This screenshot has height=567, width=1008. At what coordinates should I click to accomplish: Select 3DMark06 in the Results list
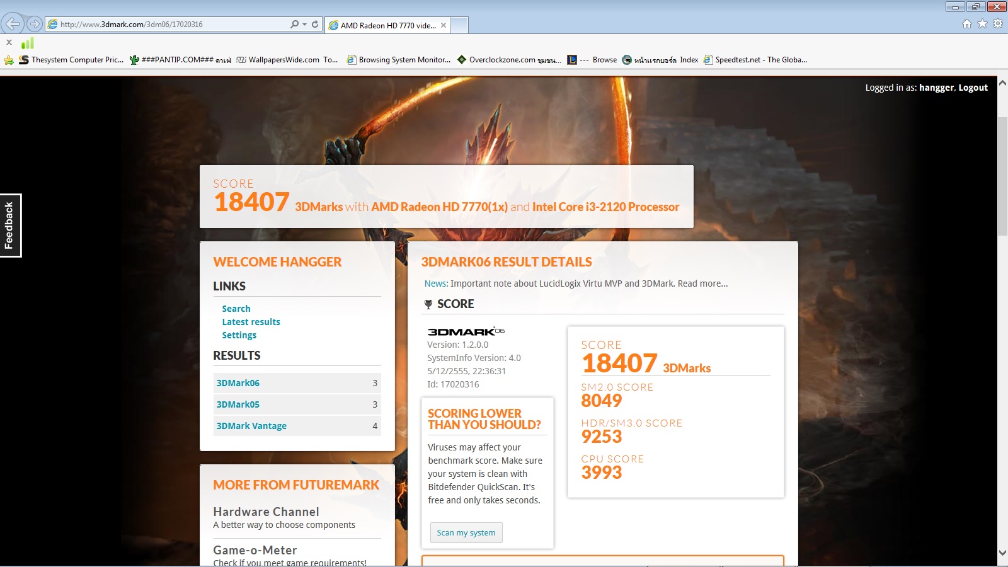297,383
